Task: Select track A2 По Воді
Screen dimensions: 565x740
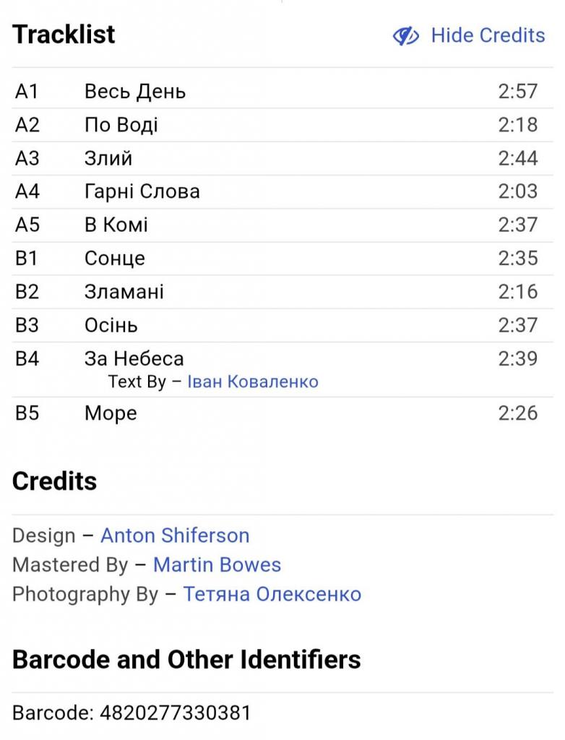Action: click(x=121, y=125)
